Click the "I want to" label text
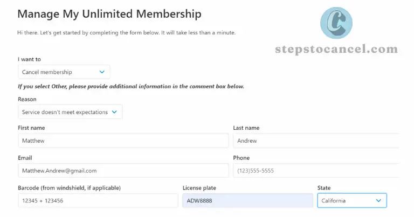The height and width of the screenshot is (217, 414). [x=29, y=59]
